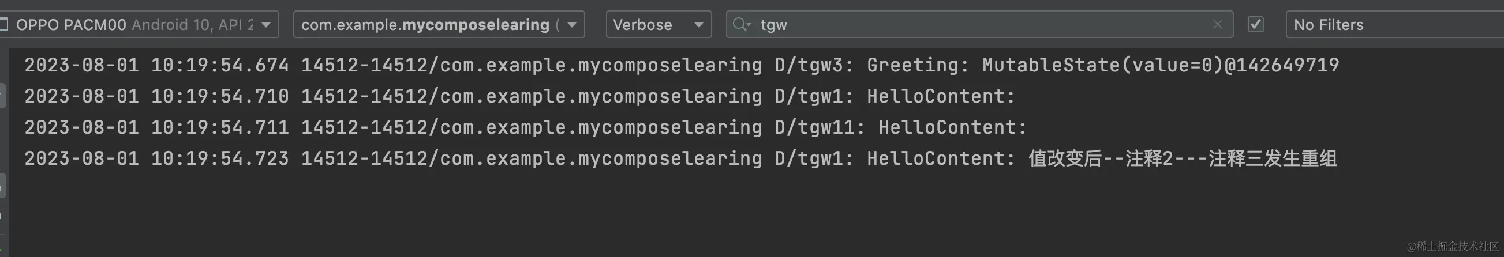The height and width of the screenshot is (257, 1504).
Task: Click the Verbose dropdown arrow
Action: (x=698, y=24)
